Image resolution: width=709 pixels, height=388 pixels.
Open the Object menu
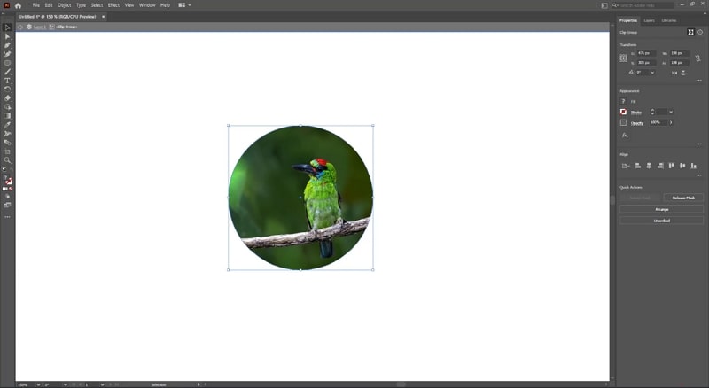click(x=64, y=5)
